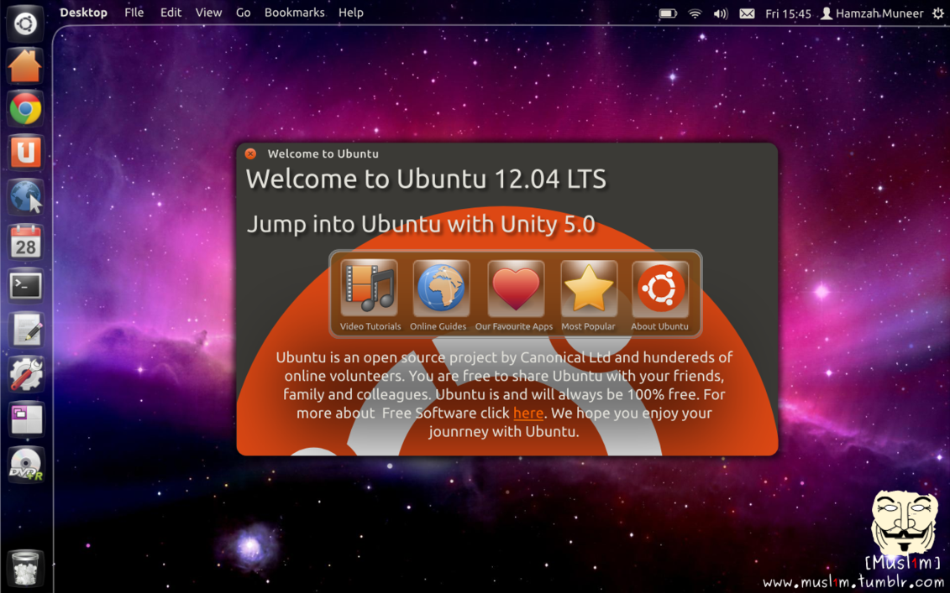Open the Ubuntu Dash home button
Screen dimensions: 950x593
[x=25, y=23]
